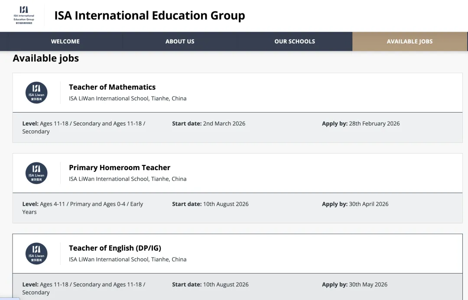This screenshot has height=300, width=468.
Task: Click school location under Teacher of English
Action: pyautogui.click(x=127, y=259)
